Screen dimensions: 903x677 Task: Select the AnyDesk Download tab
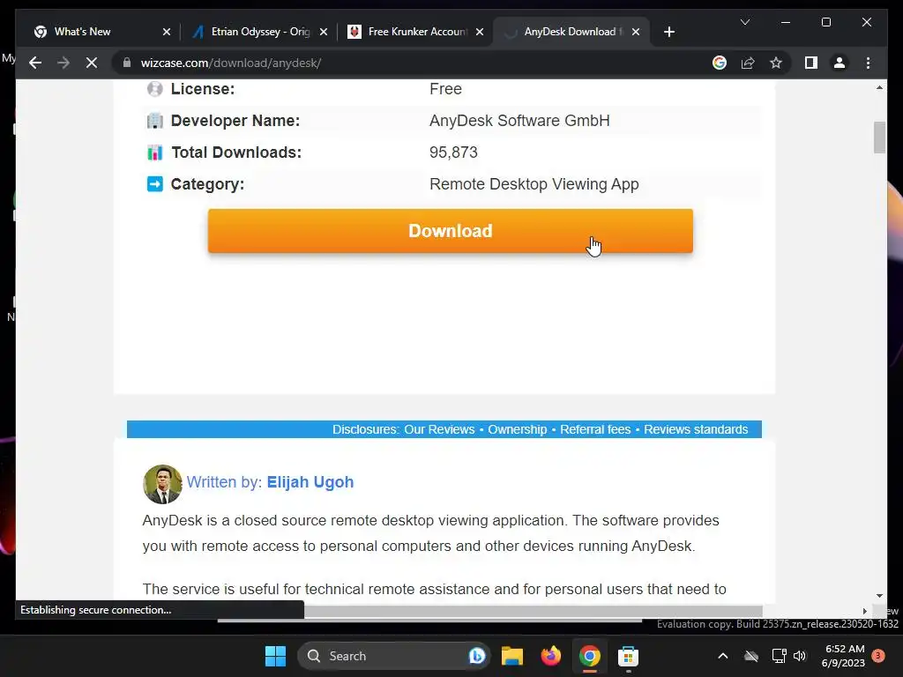571,32
